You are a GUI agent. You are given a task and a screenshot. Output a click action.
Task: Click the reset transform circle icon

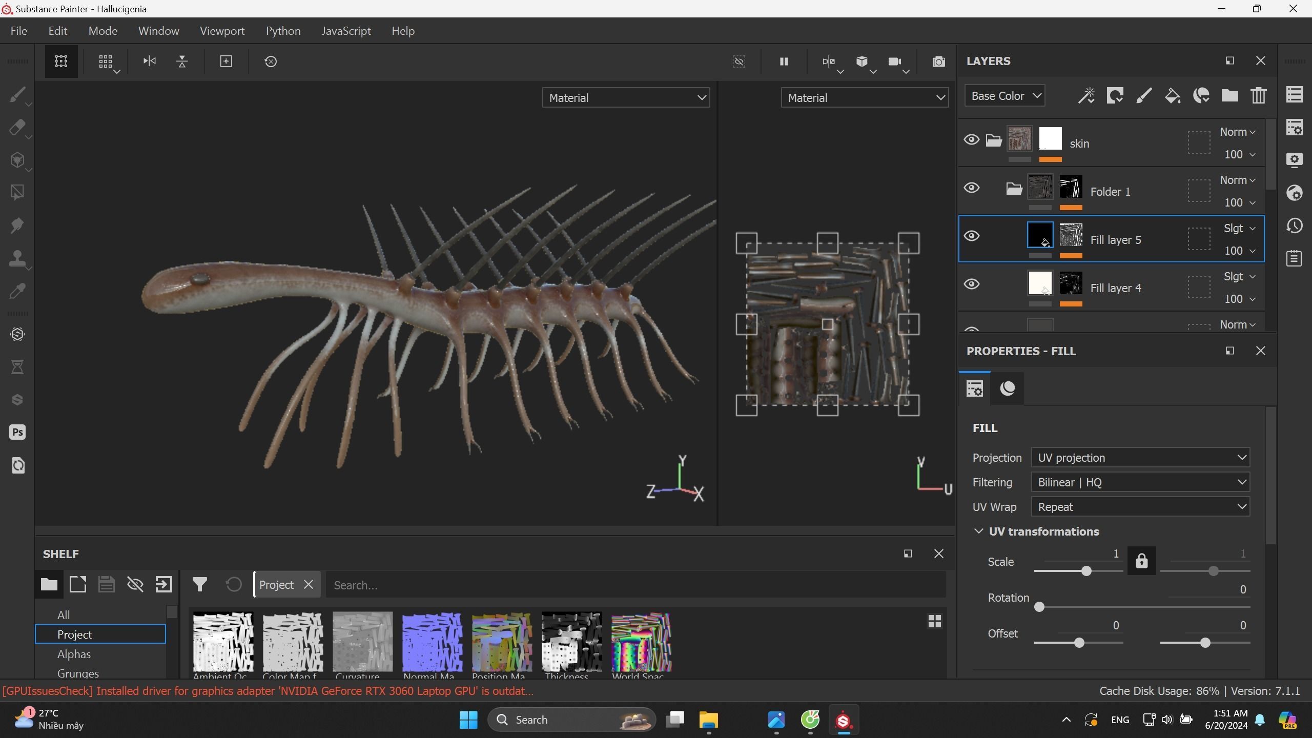coord(271,61)
